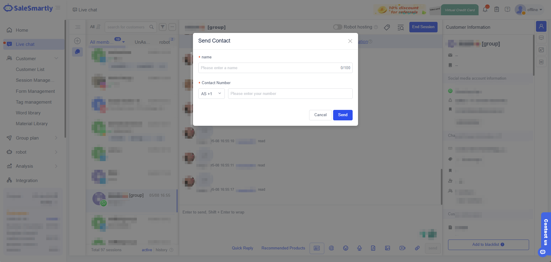Click the tag icon in chat header
The image size is (551, 262).
click(x=387, y=27)
